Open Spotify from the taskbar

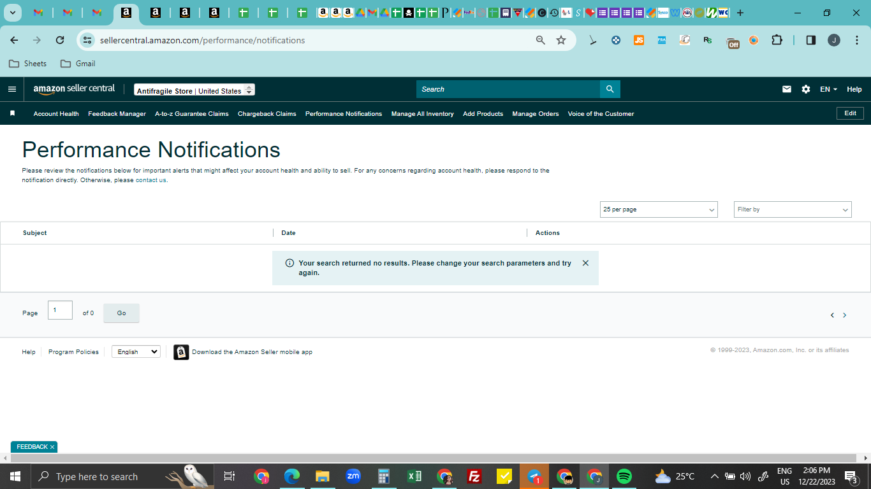pos(624,476)
